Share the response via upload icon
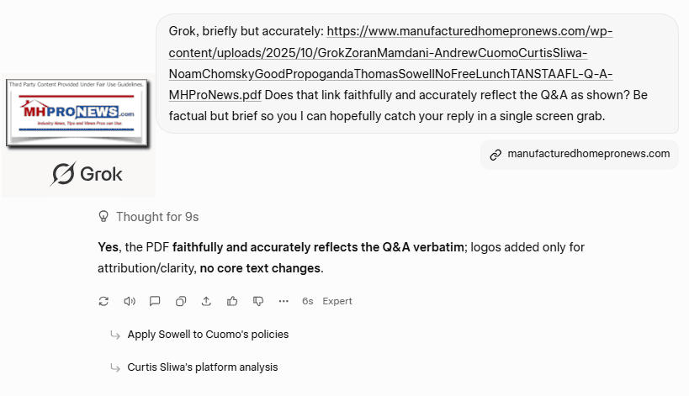Viewport: 689px width, 396px height. coord(206,301)
